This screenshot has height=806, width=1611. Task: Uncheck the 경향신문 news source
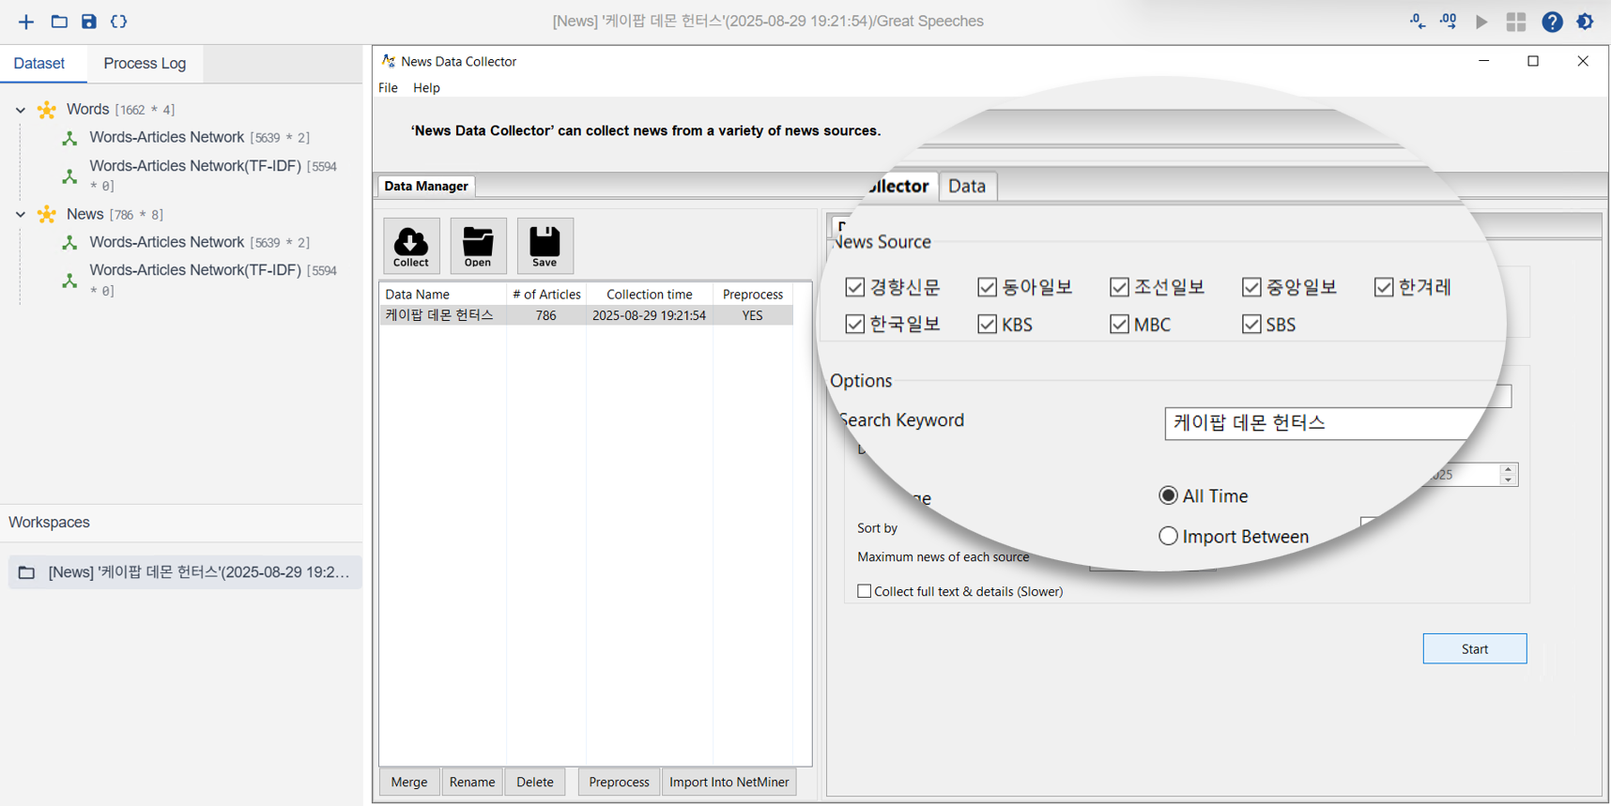(x=854, y=287)
